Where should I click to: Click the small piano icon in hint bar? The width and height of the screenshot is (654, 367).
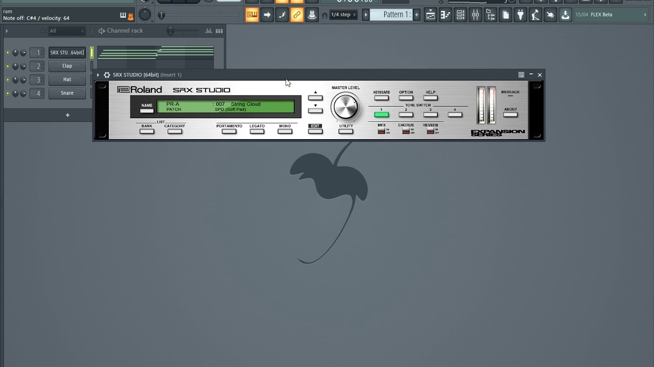tap(123, 16)
